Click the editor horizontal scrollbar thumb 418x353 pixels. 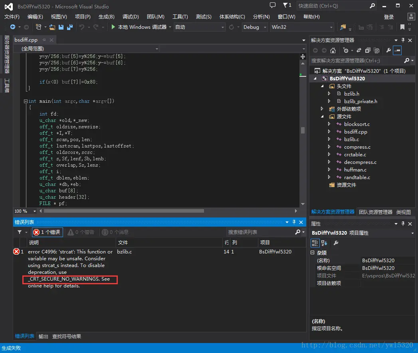124,211
